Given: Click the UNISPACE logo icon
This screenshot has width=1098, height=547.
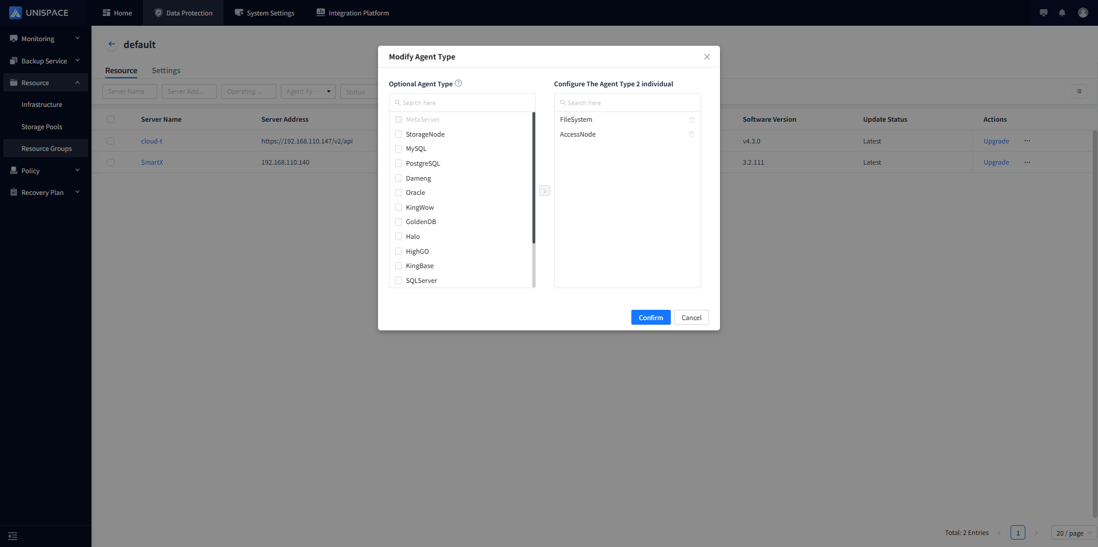Looking at the screenshot, I should click(15, 13).
